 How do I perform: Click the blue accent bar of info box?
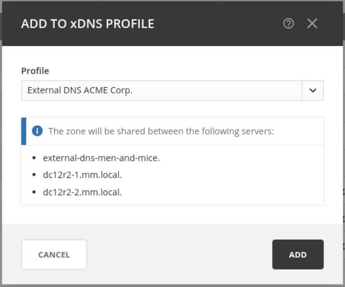click(x=23, y=131)
